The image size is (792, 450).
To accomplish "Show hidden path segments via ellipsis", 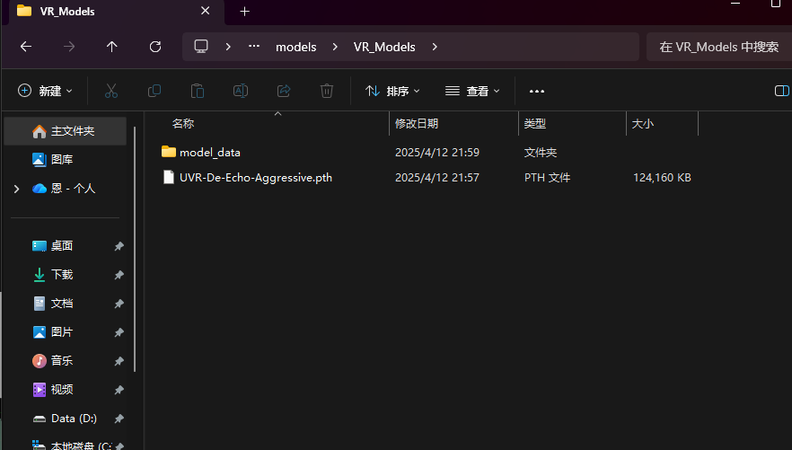I will click(254, 47).
